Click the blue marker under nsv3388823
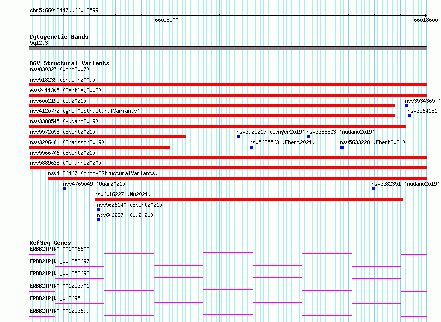The image size is (441, 322). pyautogui.click(x=308, y=137)
